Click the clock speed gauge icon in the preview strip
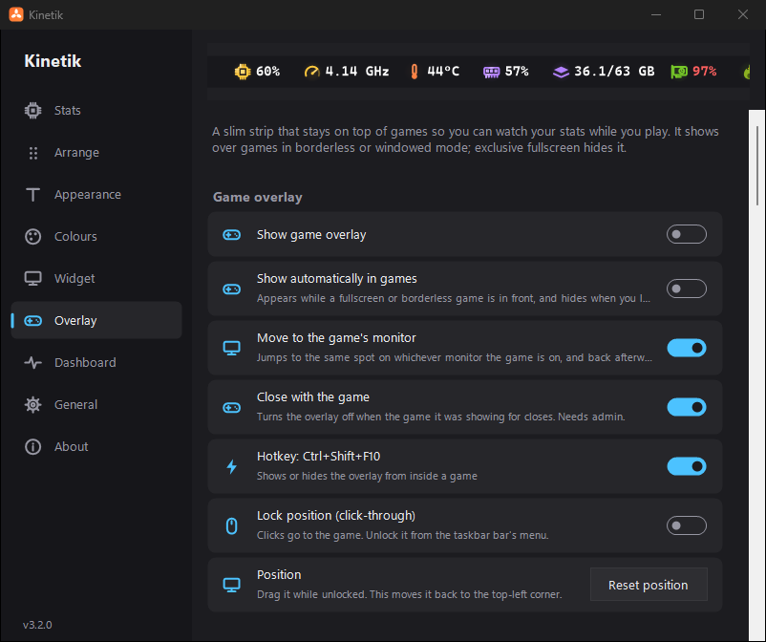The width and height of the screenshot is (766, 642). coord(311,72)
